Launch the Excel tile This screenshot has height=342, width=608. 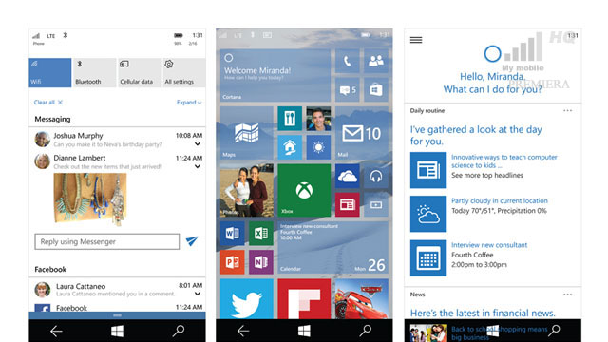point(261,234)
